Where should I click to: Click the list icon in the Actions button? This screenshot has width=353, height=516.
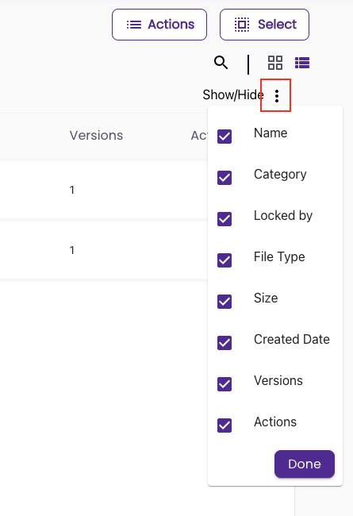pyautogui.click(x=134, y=25)
